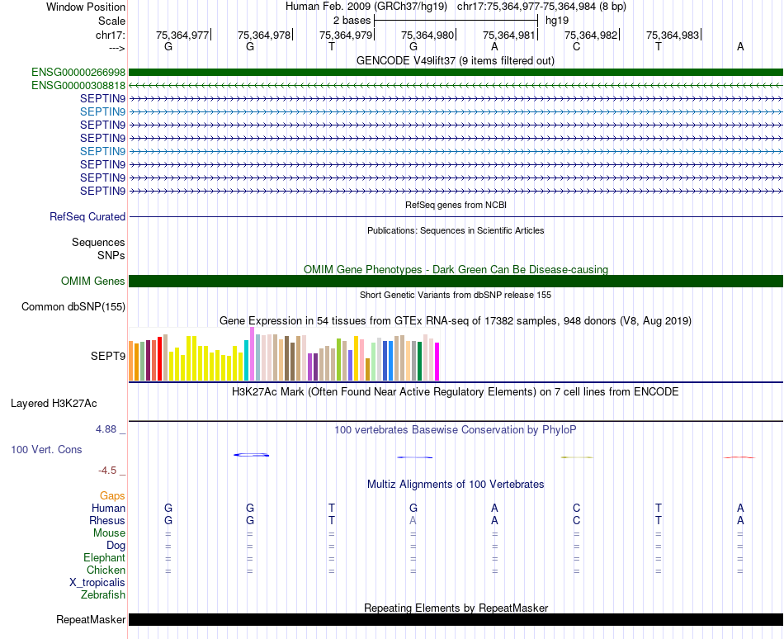Select the dark green OMIM Genes bar
Viewport: 784px width, 639px height.
(x=456, y=281)
